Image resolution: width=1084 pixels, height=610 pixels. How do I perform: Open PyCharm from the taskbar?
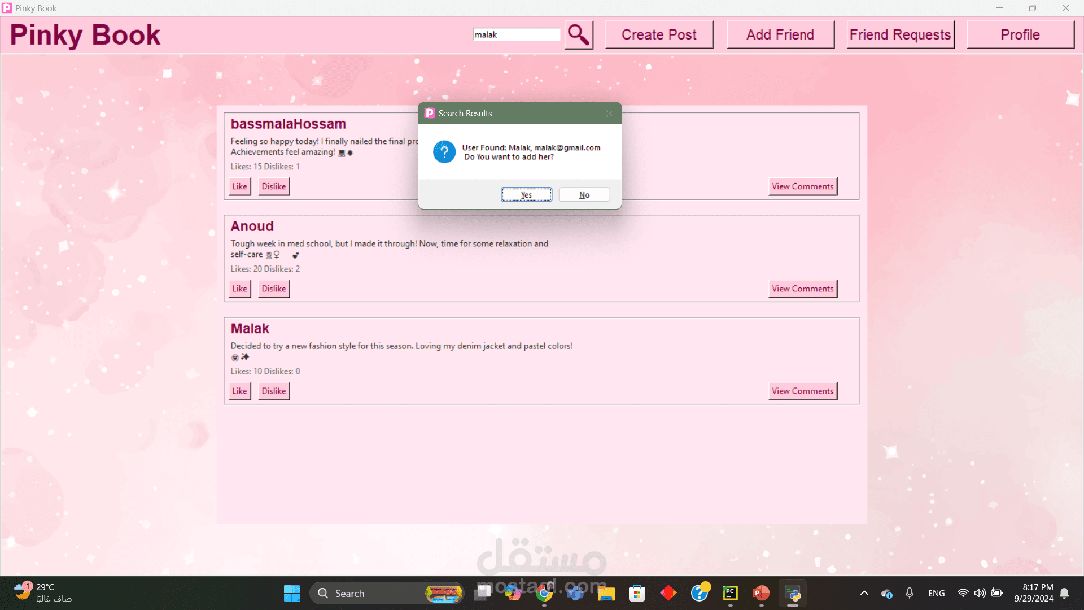[730, 593]
